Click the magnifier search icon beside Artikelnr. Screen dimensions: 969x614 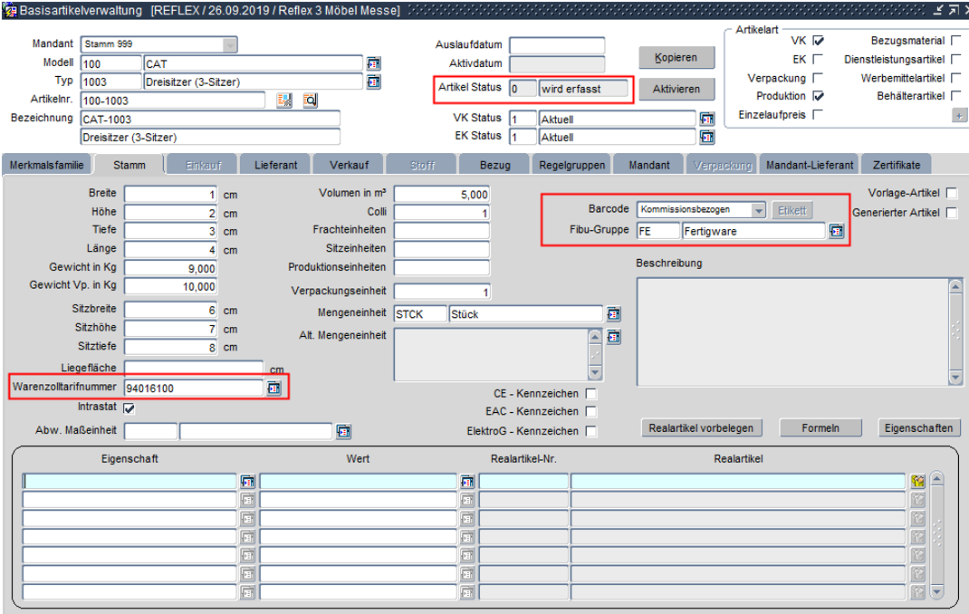(x=310, y=101)
